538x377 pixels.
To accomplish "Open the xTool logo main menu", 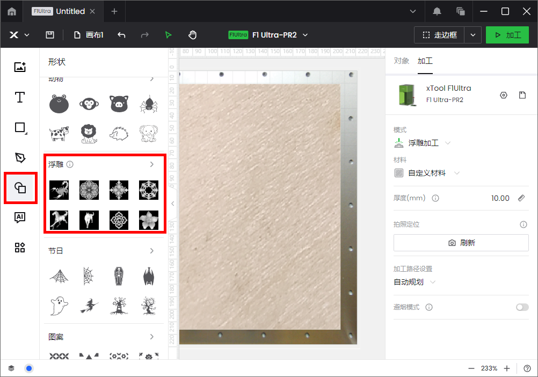I will click(19, 35).
